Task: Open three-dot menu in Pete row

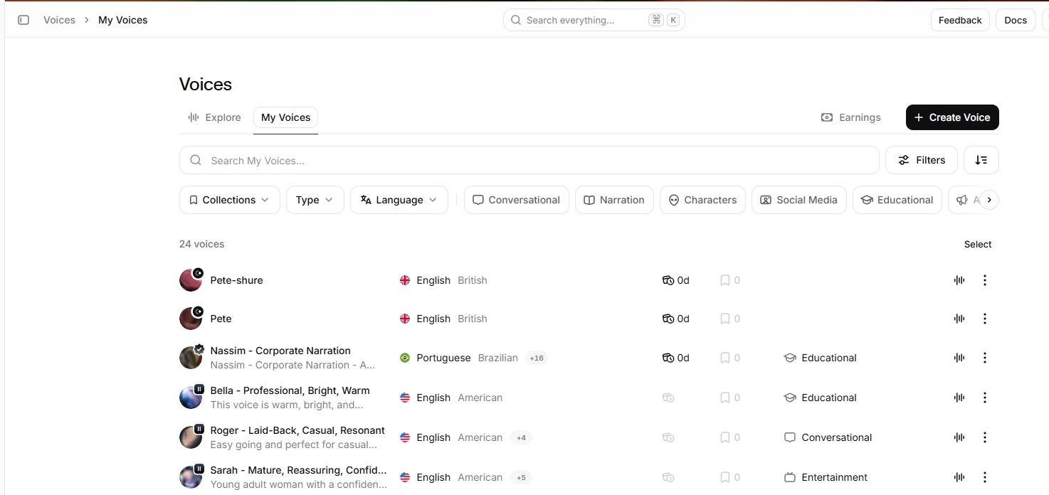Action: (x=985, y=319)
